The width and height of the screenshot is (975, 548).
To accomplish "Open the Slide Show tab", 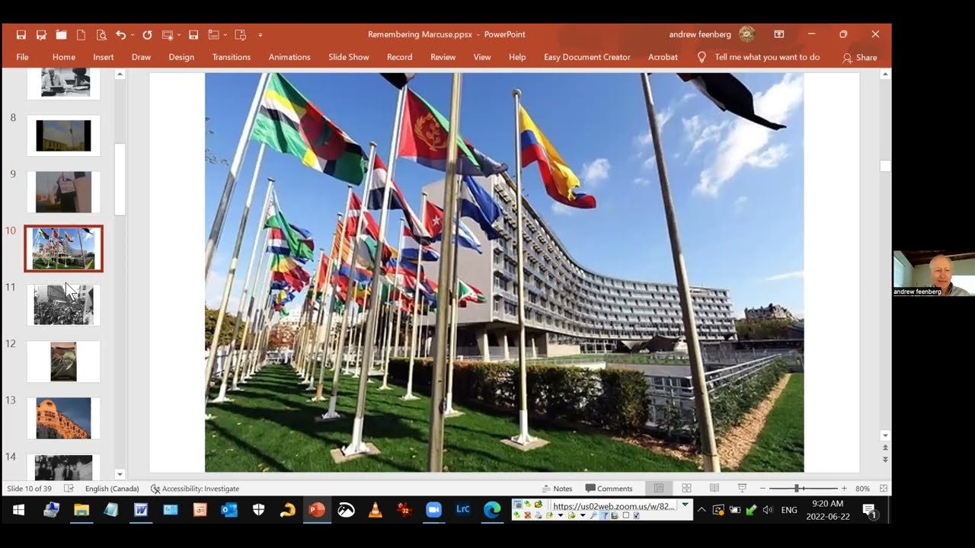I will coord(349,57).
